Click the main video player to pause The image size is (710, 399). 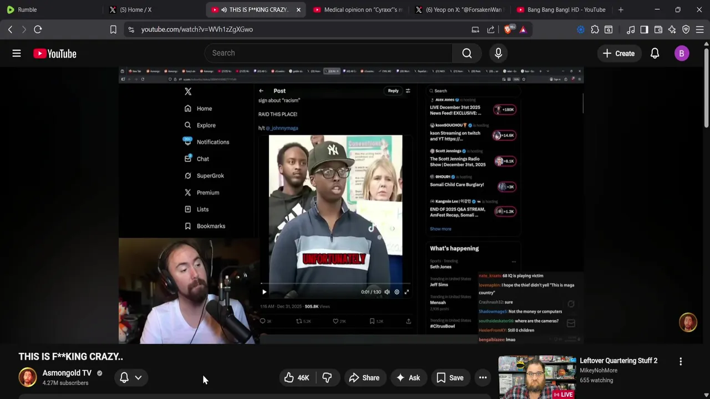coord(351,205)
